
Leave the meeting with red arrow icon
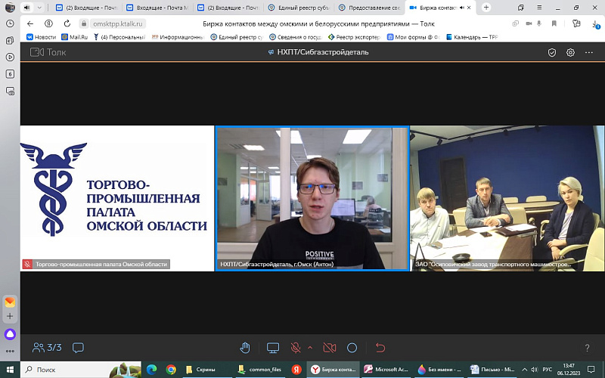click(380, 348)
